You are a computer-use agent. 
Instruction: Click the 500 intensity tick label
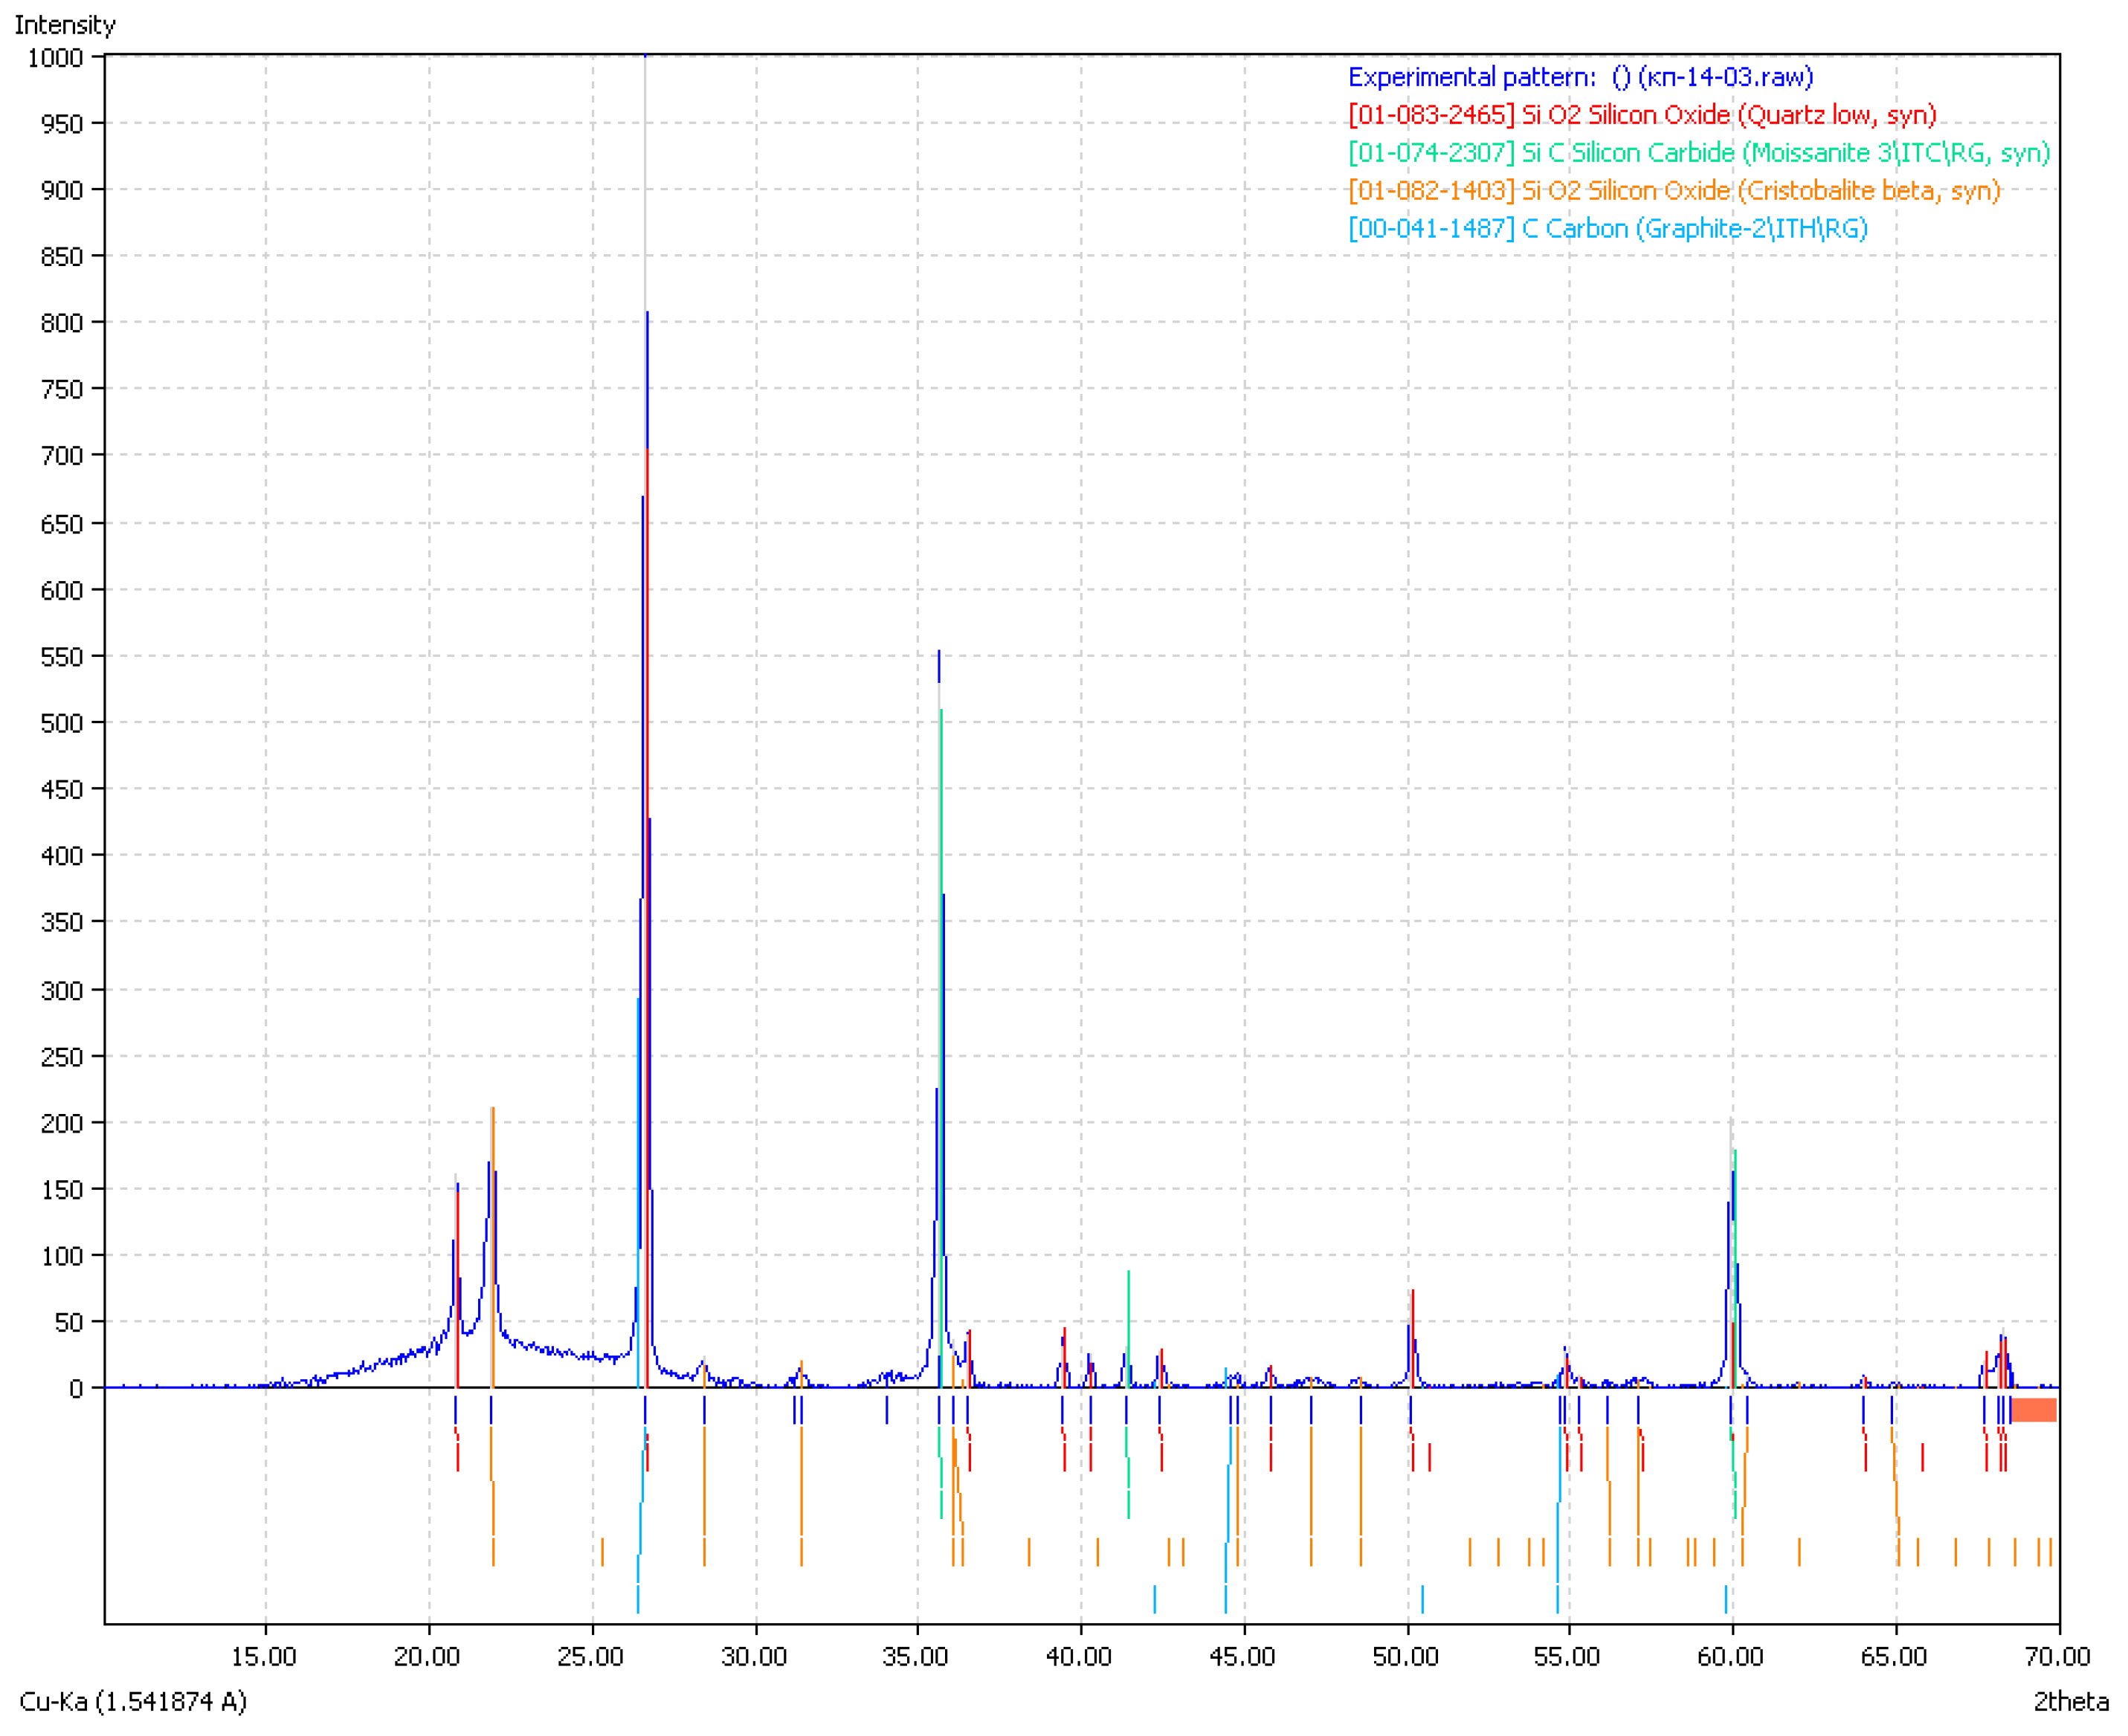coord(62,723)
